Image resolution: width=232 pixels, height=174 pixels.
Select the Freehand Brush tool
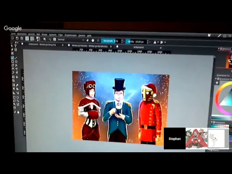click(x=13, y=58)
